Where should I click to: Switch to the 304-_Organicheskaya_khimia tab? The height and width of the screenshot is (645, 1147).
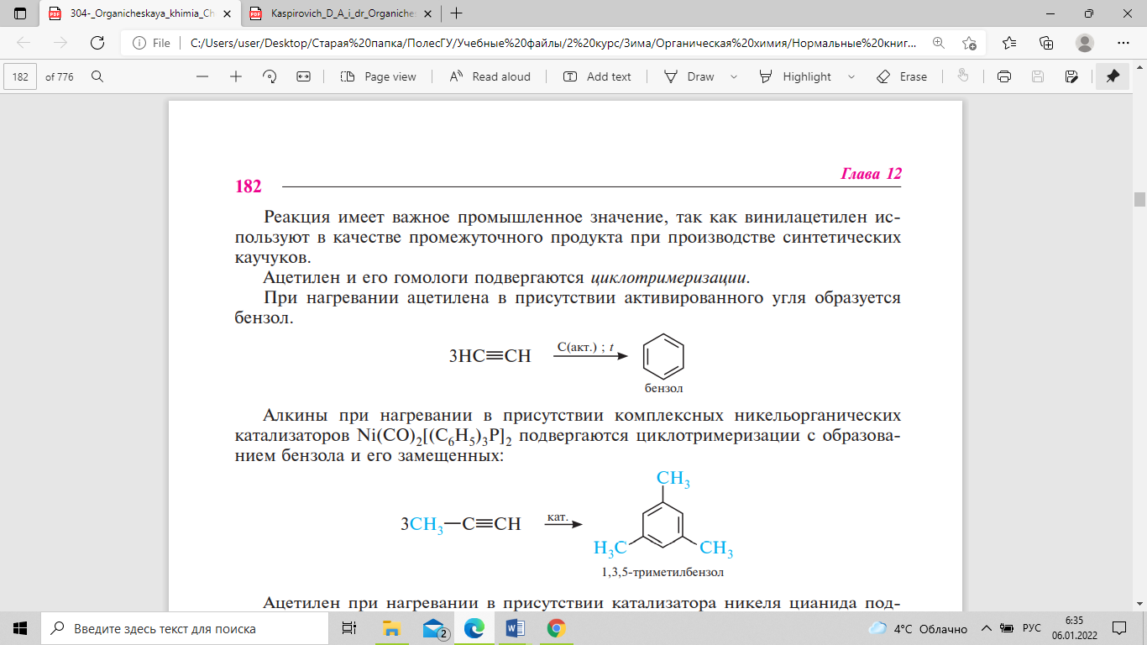[139, 13]
